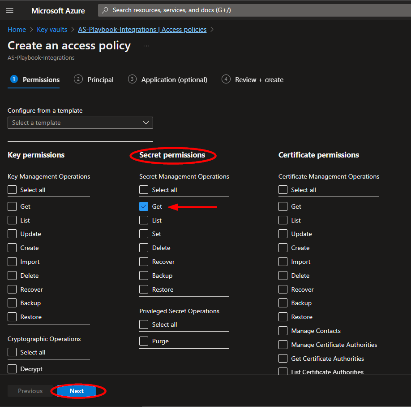Check Select all under Privileged Secret Operations
This screenshot has height=407, width=411.
(144, 324)
